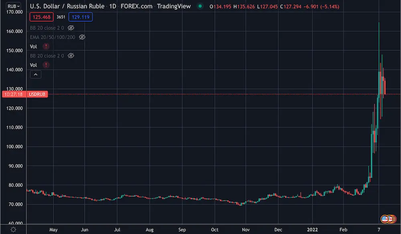401x234 pixels.
Task: Collapse the indicator legend with the chevron
Action: click(x=36, y=75)
